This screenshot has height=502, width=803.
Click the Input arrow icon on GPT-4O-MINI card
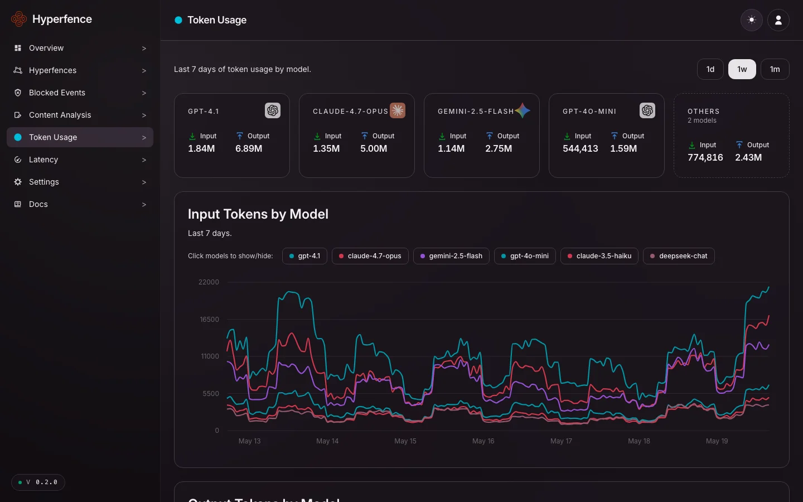(567, 136)
